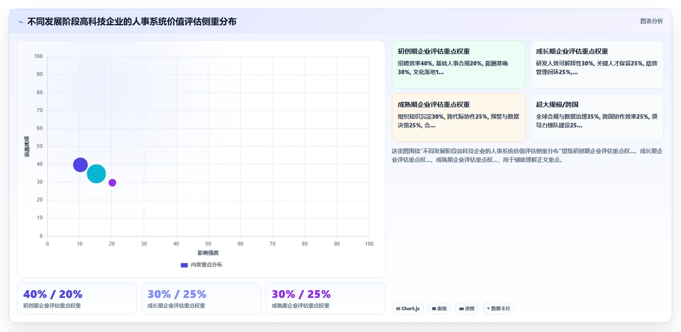This screenshot has height=332, width=681.
Task: Click the 初创期企业评估重点权重 caption under 40% / 20%
Action: point(52,306)
